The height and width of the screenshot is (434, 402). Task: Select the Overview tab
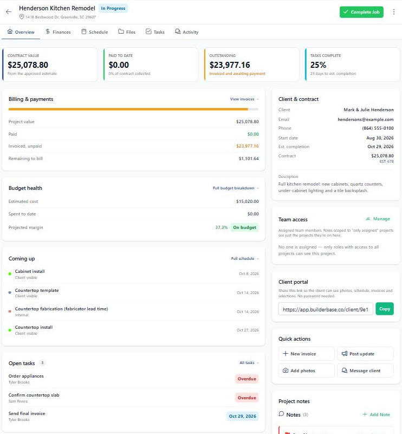click(21, 32)
